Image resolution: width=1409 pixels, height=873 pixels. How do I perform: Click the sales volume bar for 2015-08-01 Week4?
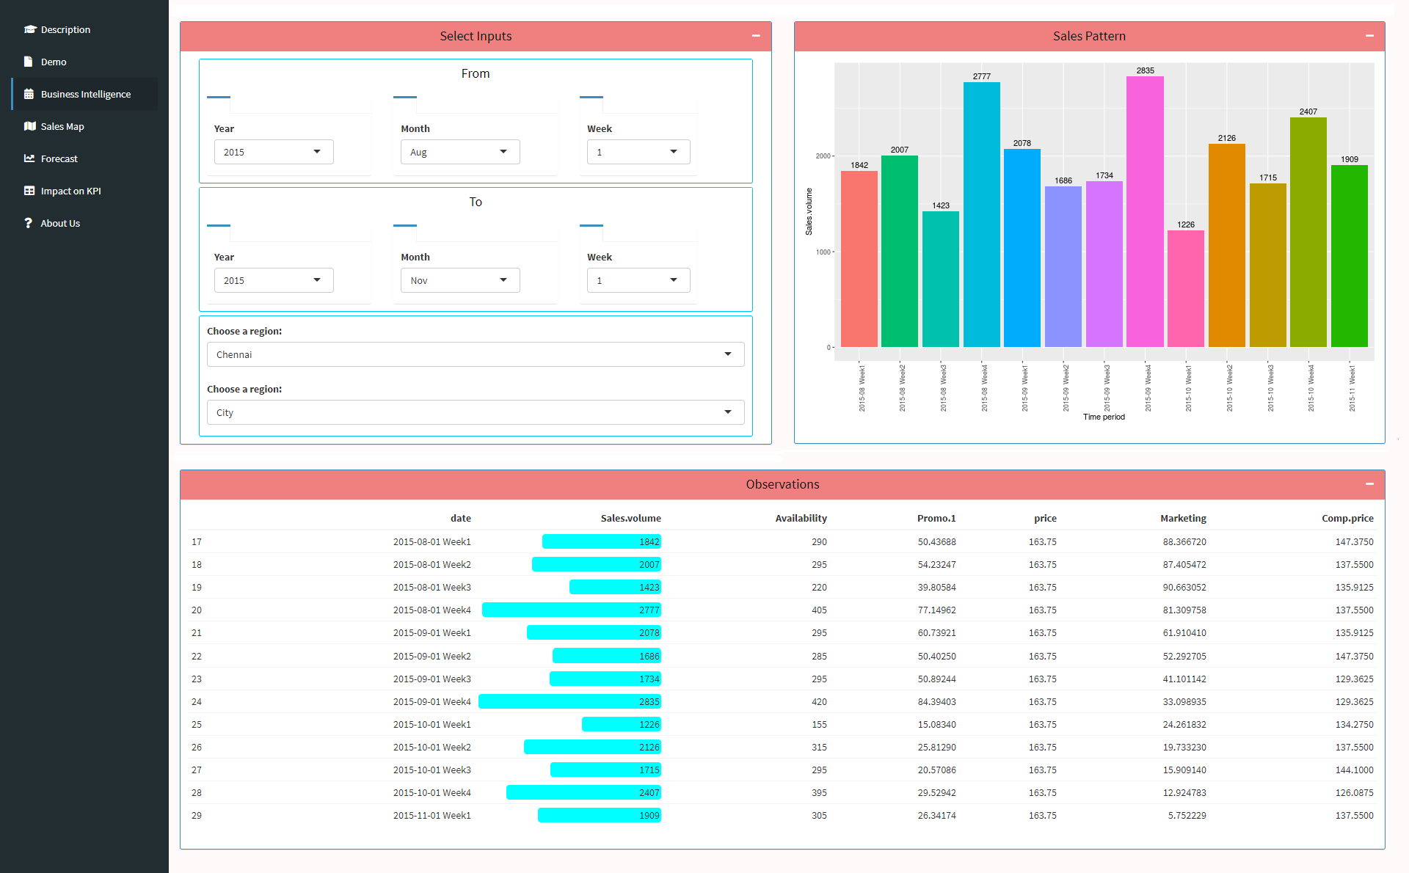click(x=572, y=610)
